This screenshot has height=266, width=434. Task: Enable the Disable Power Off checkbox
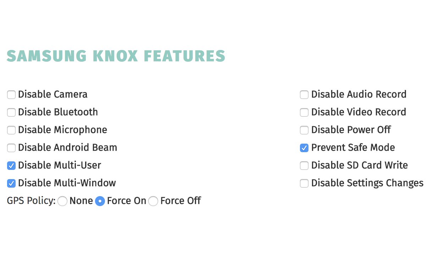tap(304, 130)
